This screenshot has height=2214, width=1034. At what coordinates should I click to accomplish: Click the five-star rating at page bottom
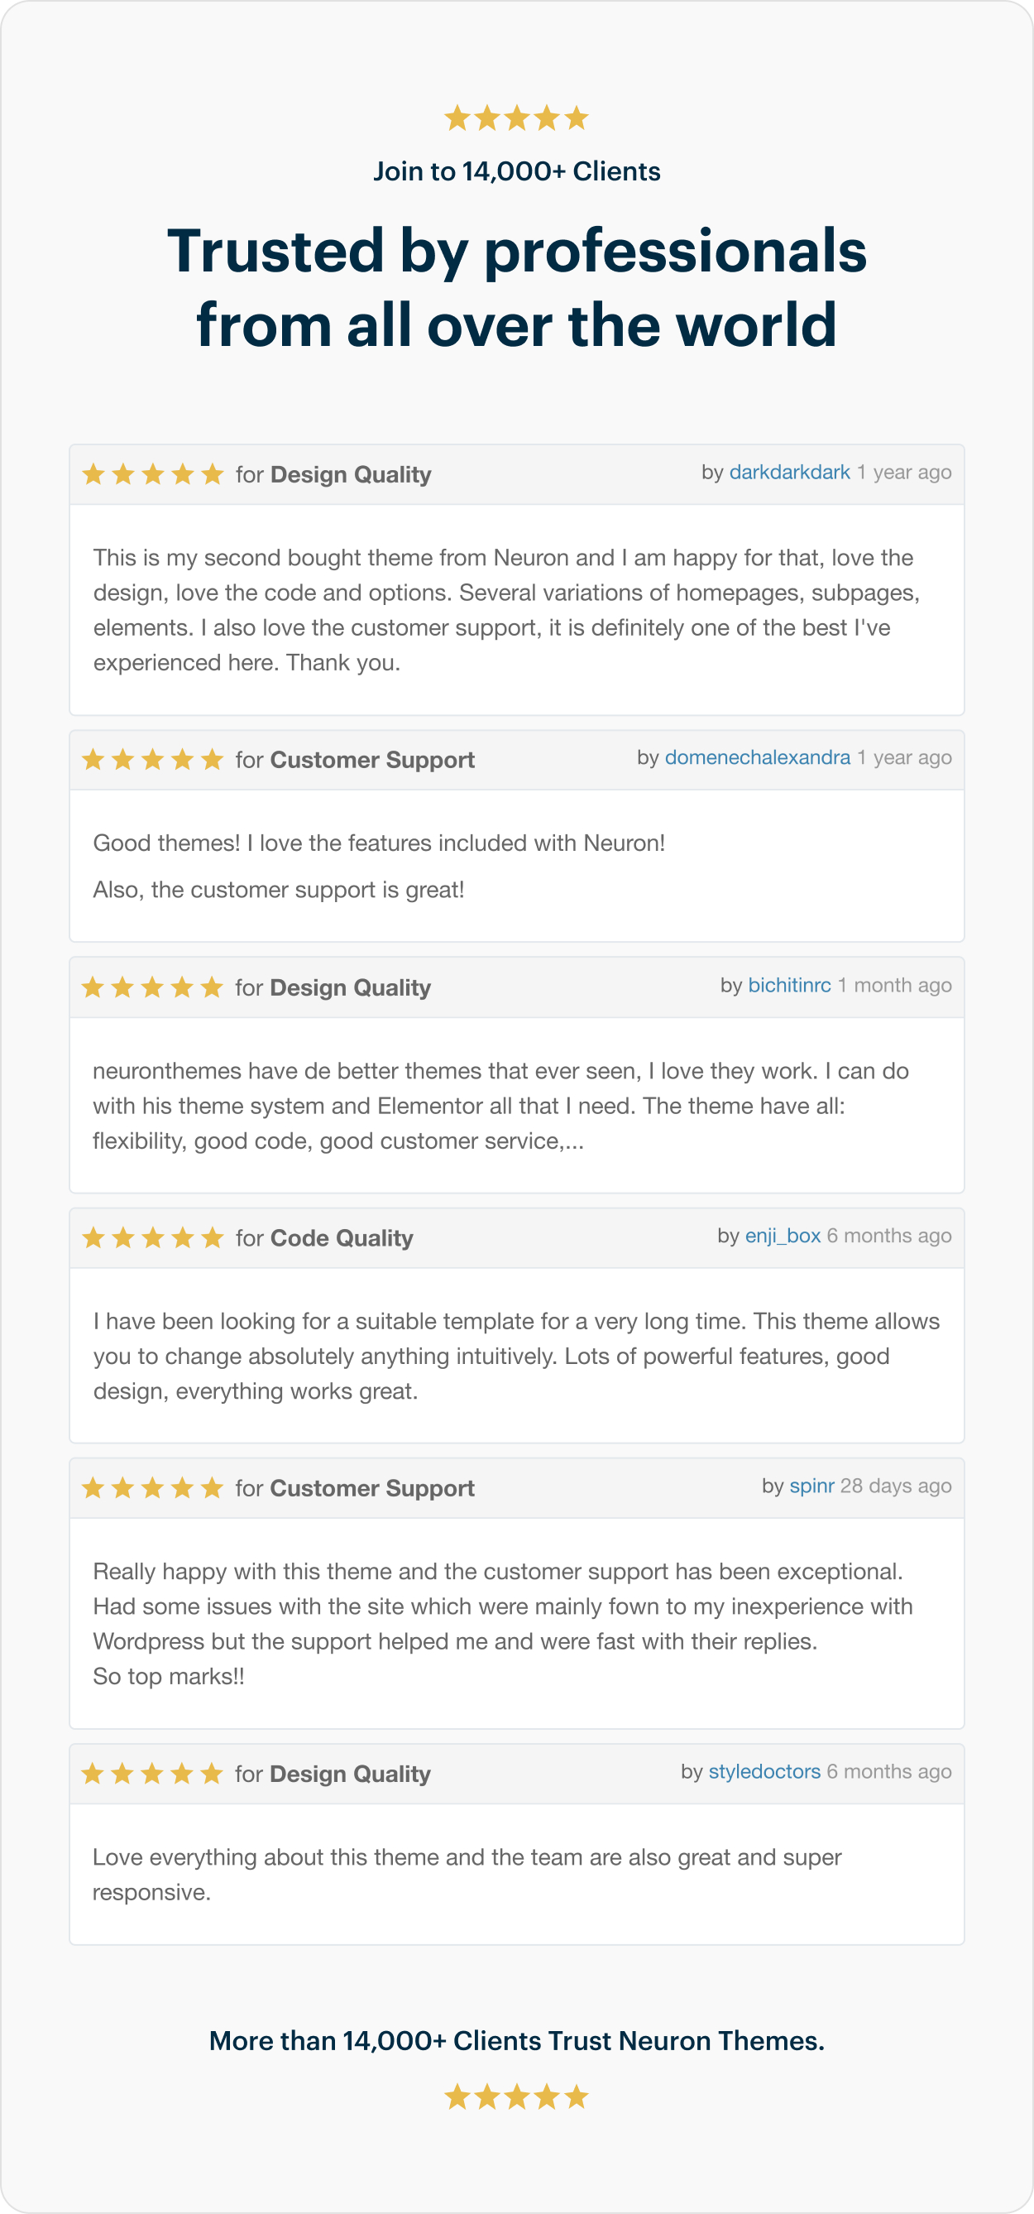coord(516,2097)
